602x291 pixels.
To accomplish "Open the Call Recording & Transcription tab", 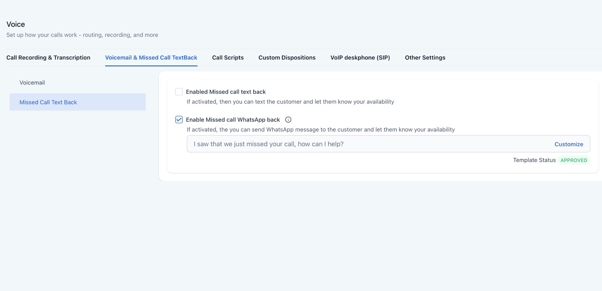I will click(48, 58).
